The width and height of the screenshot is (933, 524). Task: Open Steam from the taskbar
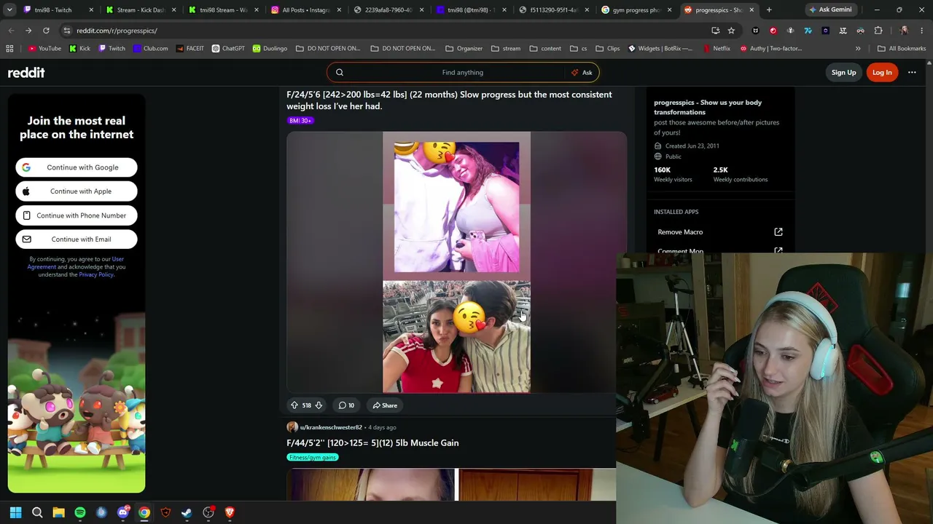[187, 512]
